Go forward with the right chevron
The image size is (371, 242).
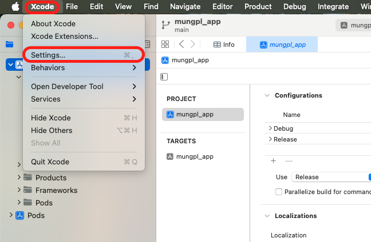(x=193, y=44)
